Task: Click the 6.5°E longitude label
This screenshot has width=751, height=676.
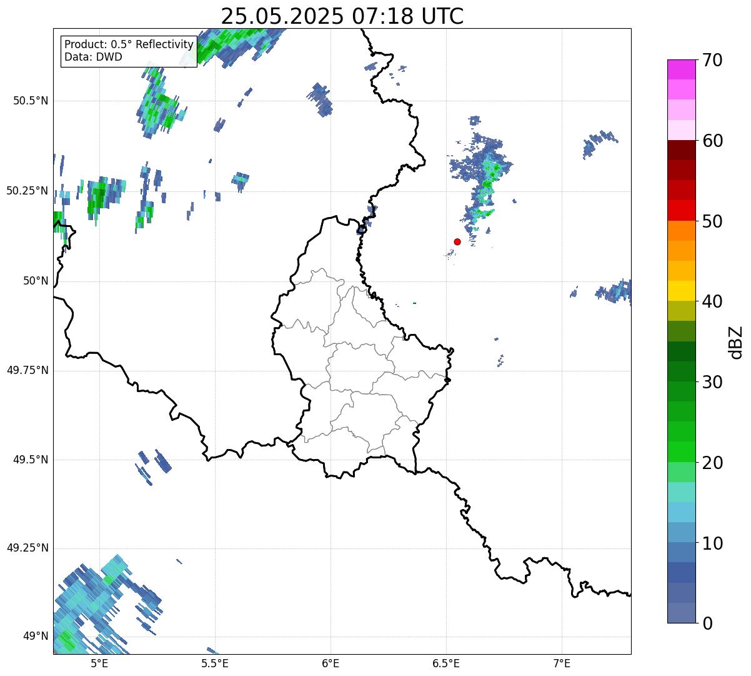Action: point(446,663)
